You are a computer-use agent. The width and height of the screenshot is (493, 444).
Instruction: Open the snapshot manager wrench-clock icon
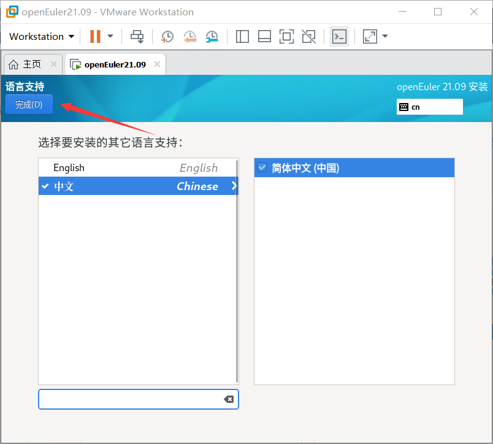point(212,37)
